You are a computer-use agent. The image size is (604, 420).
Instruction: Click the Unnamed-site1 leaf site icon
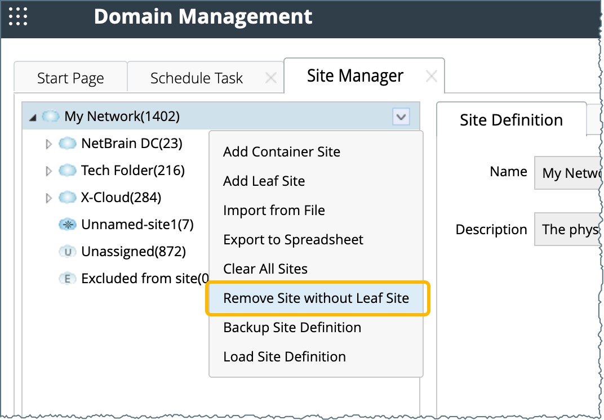point(67,225)
